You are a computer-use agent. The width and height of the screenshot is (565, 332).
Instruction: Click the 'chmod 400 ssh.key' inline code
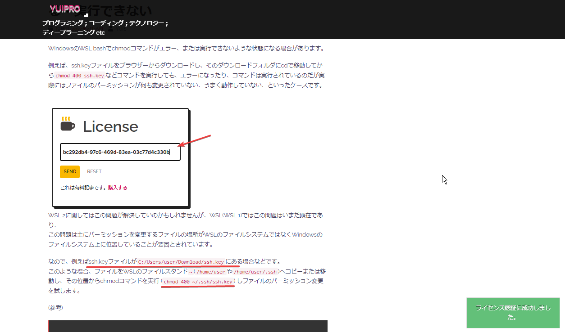click(80, 76)
